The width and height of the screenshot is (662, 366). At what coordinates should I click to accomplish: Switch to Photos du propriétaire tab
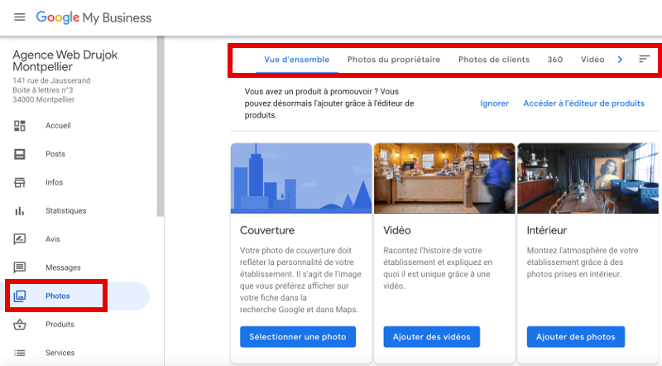(x=394, y=60)
